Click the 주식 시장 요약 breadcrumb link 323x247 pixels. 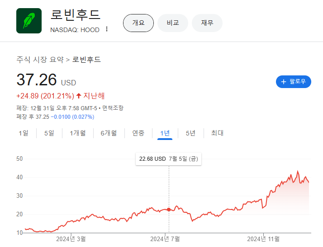click(x=40, y=60)
